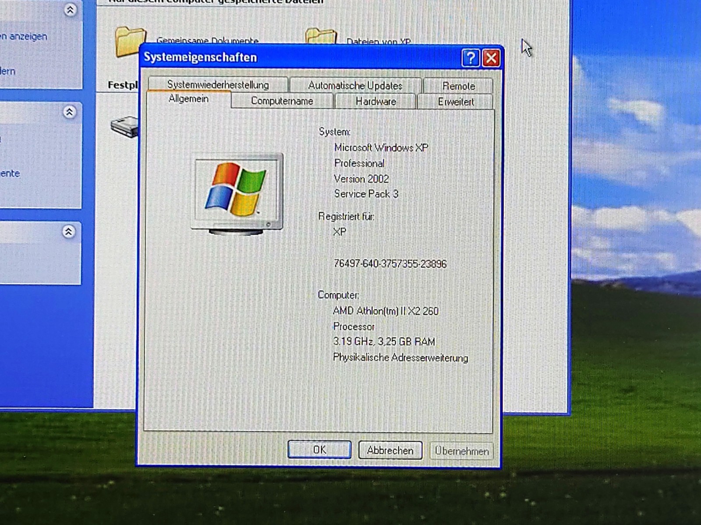The height and width of the screenshot is (525, 701).
Task: Go to the Erweitert tab
Action: [x=456, y=102]
